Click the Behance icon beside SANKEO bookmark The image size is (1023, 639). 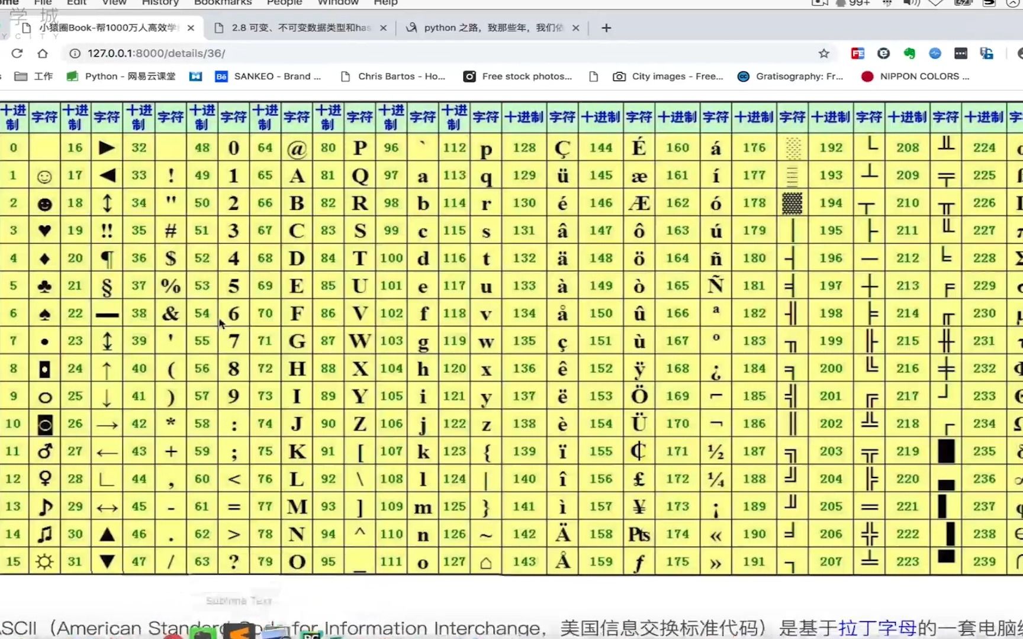tap(221, 76)
